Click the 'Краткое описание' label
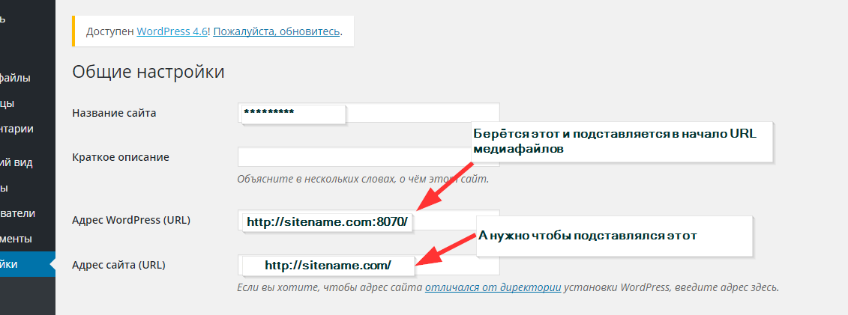This screenshot has height=315, width=848. click(121, 157)
